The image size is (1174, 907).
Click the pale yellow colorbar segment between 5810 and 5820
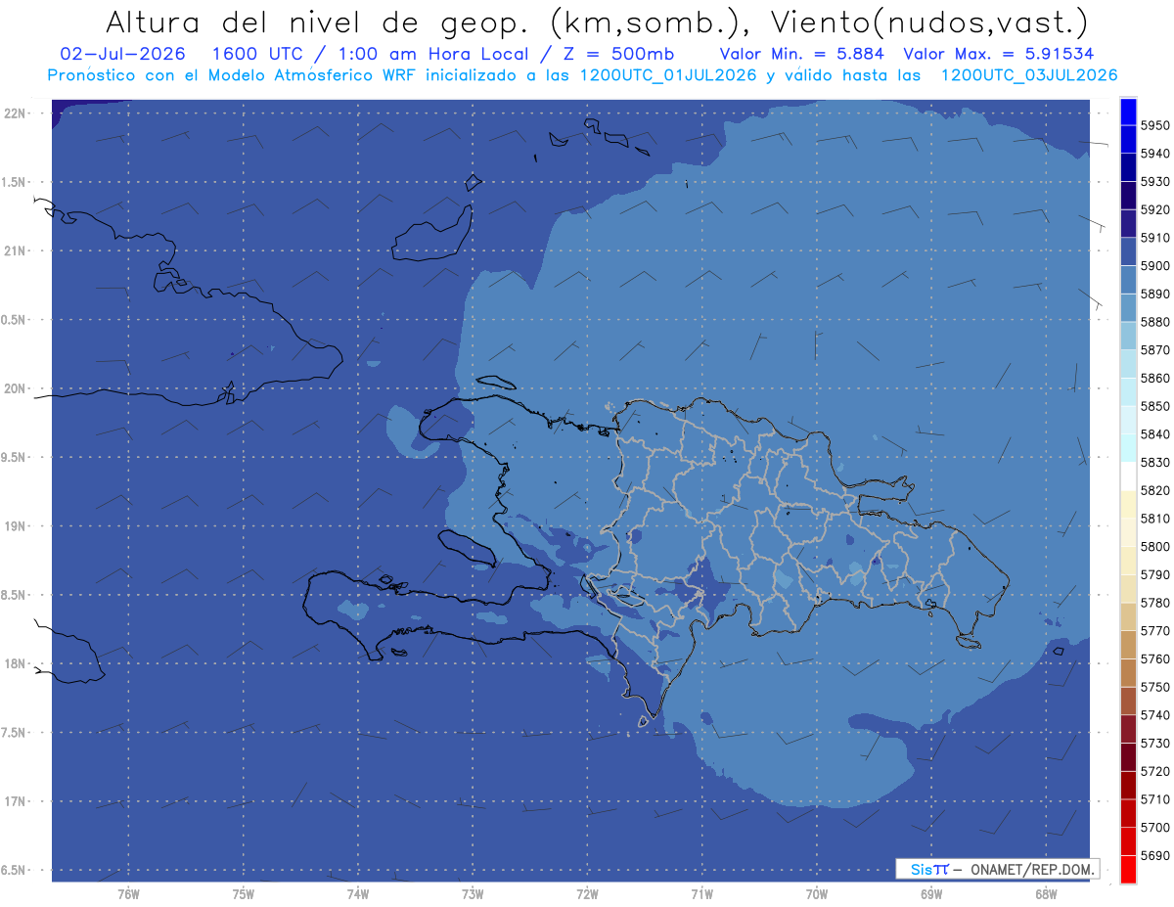1128,505
